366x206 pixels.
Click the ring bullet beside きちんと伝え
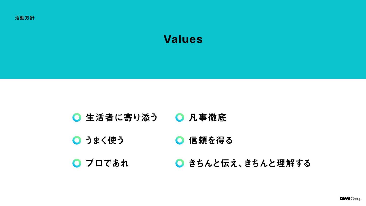coord(179,163)
